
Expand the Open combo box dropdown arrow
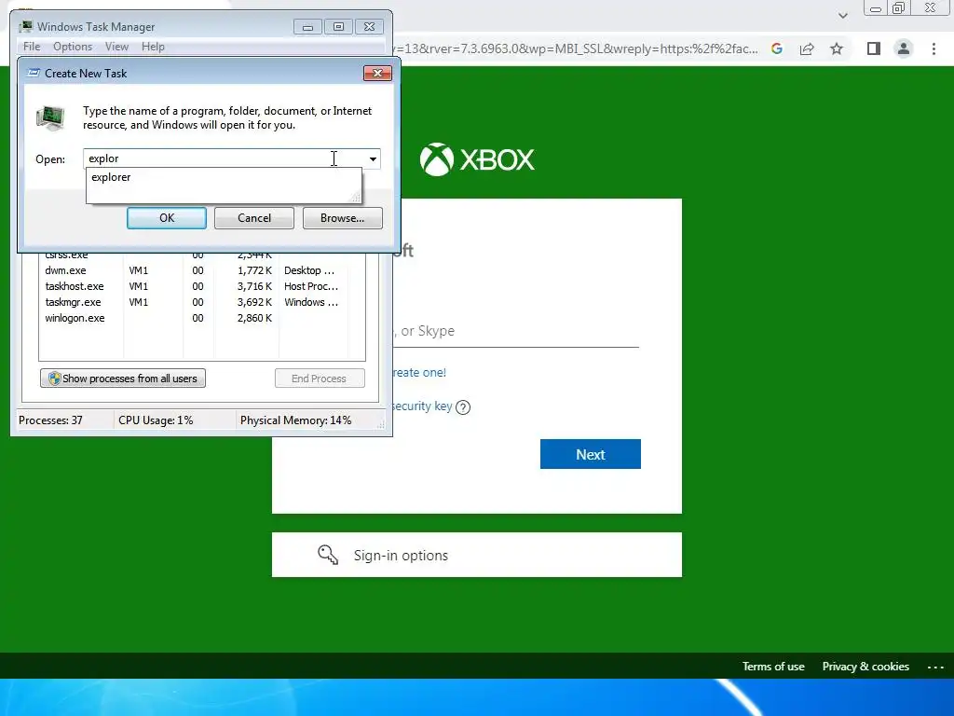pos(373,158)
